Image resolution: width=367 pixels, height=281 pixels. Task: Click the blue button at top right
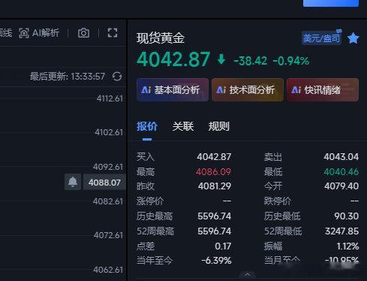click(331, 3)
